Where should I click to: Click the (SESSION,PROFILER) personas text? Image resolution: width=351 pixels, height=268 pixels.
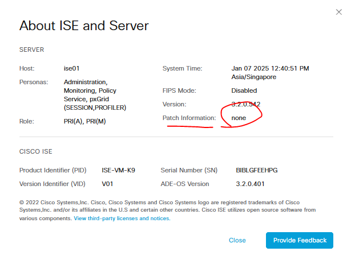(95, 108)
